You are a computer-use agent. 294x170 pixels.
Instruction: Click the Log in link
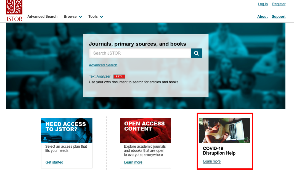point(263,4)
